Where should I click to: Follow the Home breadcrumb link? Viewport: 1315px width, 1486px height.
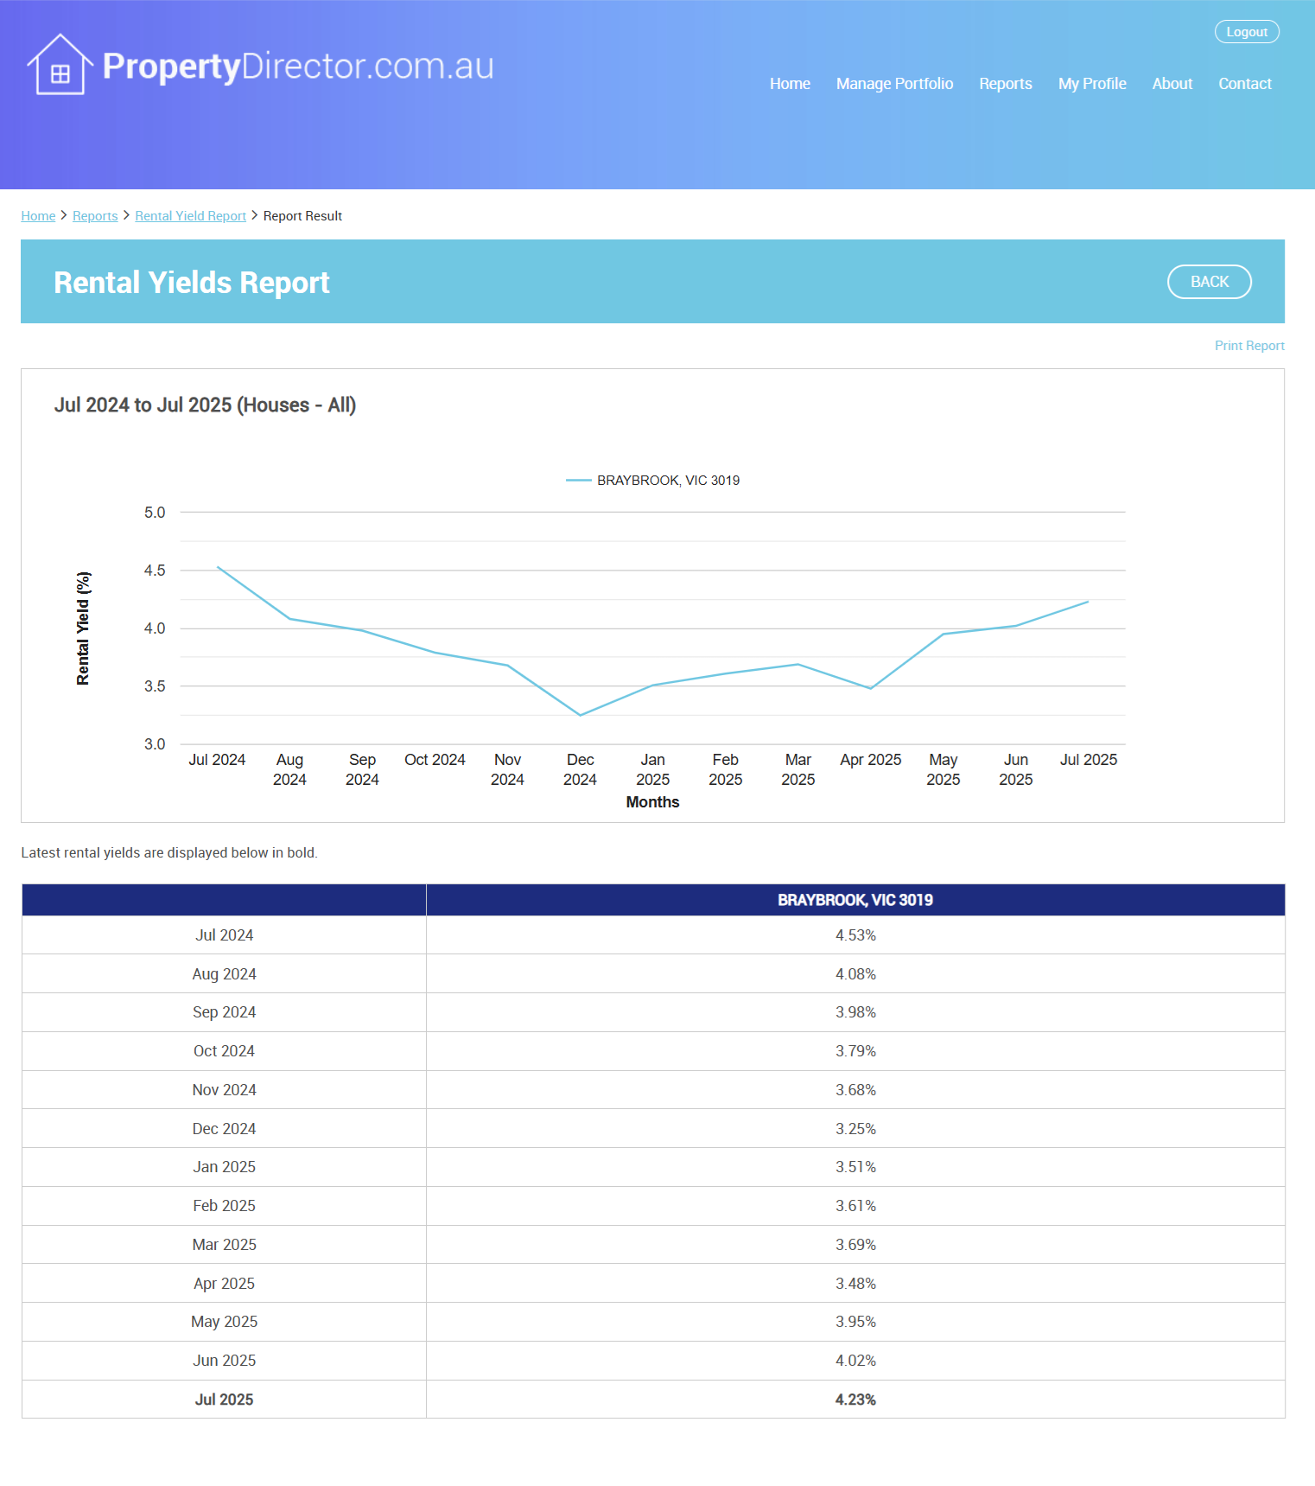[38, 216]
